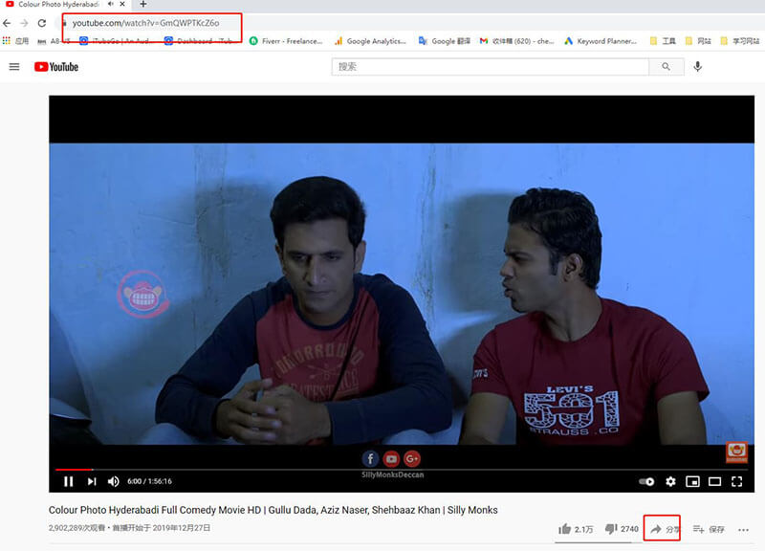Screen dimensions: 765x551
Task: Click the Google Plus icon overlay in video
Action: click(x=412, y=459)
